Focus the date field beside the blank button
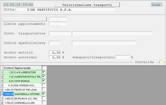The height and width of the screenshot is (105, 166). tap(58, 19)
